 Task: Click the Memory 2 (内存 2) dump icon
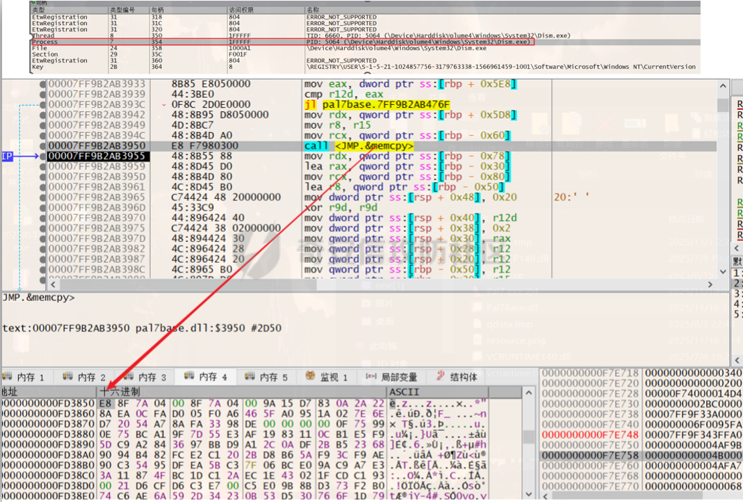[67, 376]
